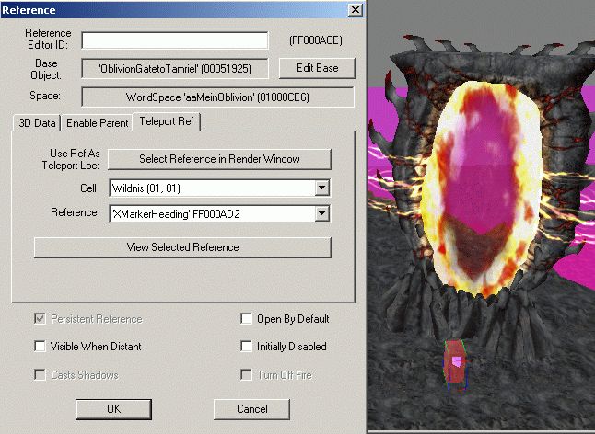Click the Base Object field OblivionGatetoTamriel
Screen dimensions: 595x434
click(175, 69)
